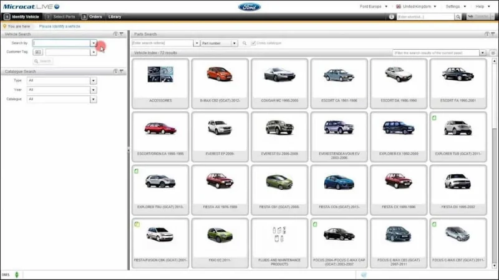Click the green DMS status icon
This screenshot has width=499, height=280.
click(17, 274)
